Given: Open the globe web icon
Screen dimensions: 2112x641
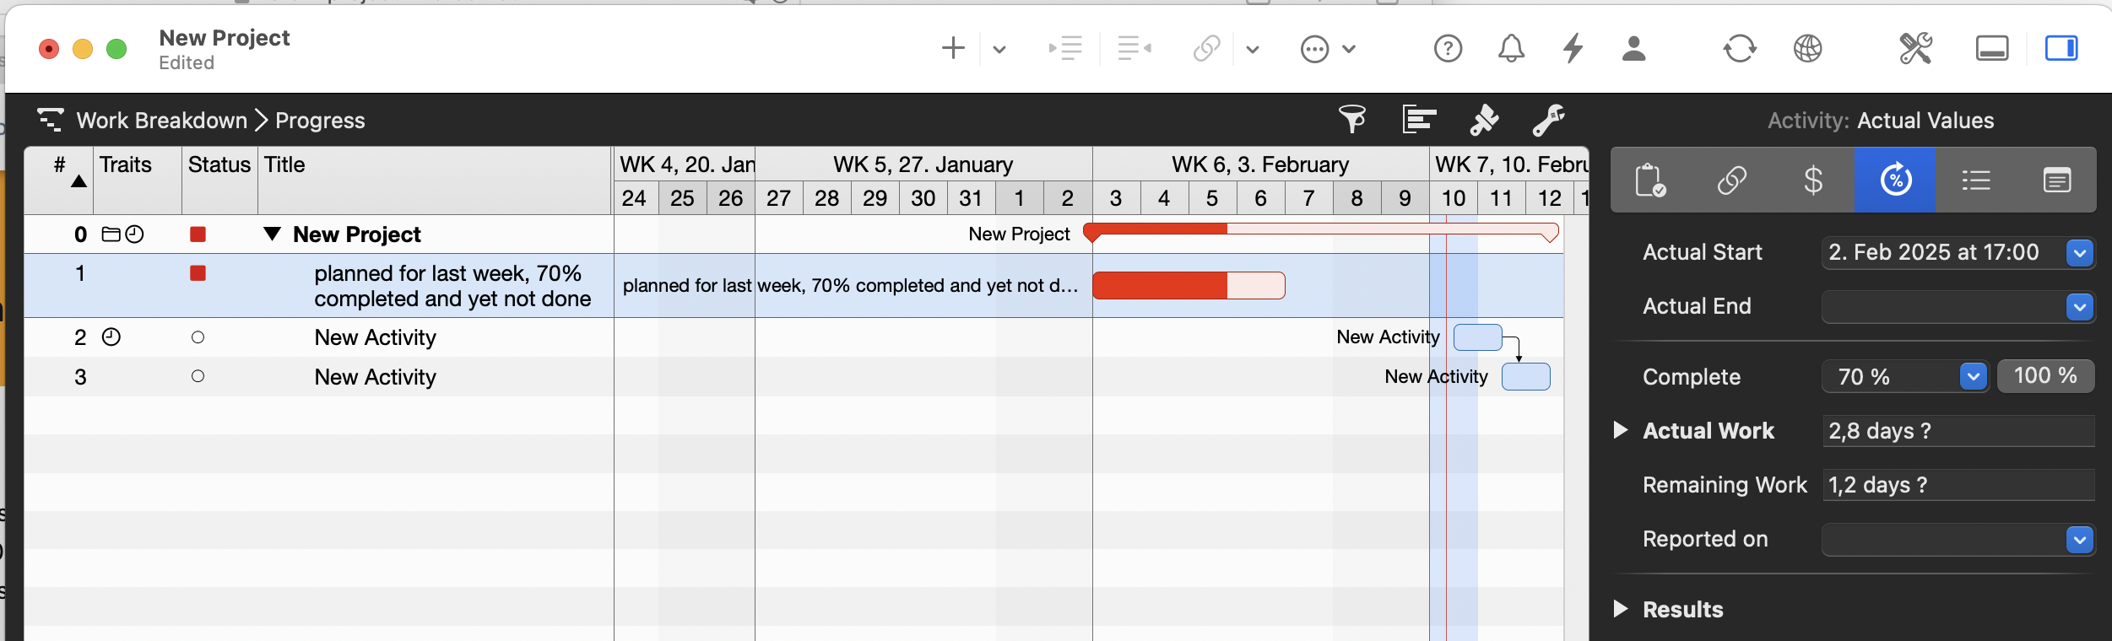Looking at the screenshot, I should point(1807,48).
